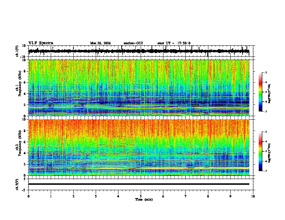
Task: Click the "station=OUI" label
Action: tap(133, 43)
